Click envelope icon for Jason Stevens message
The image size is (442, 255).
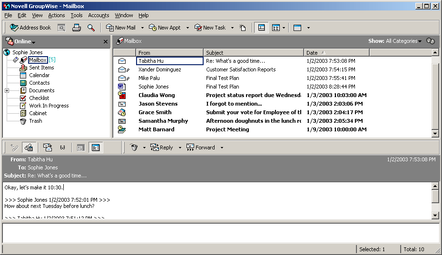click(122, 104)
